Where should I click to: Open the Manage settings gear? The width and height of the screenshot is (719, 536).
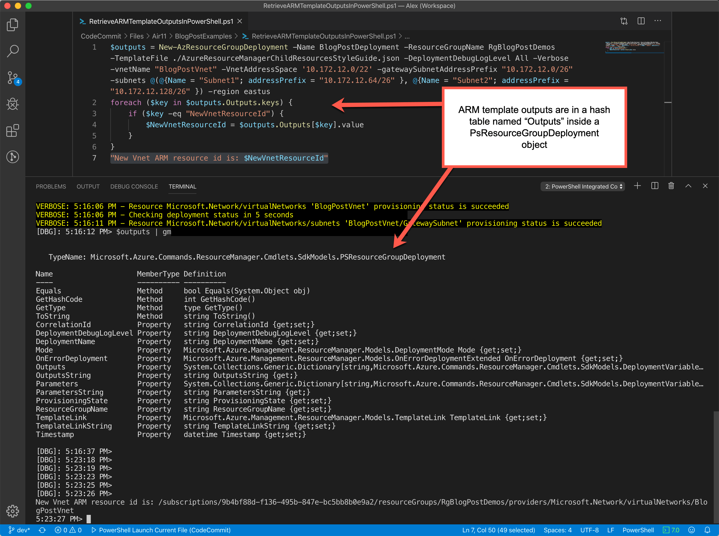[13, 511]
